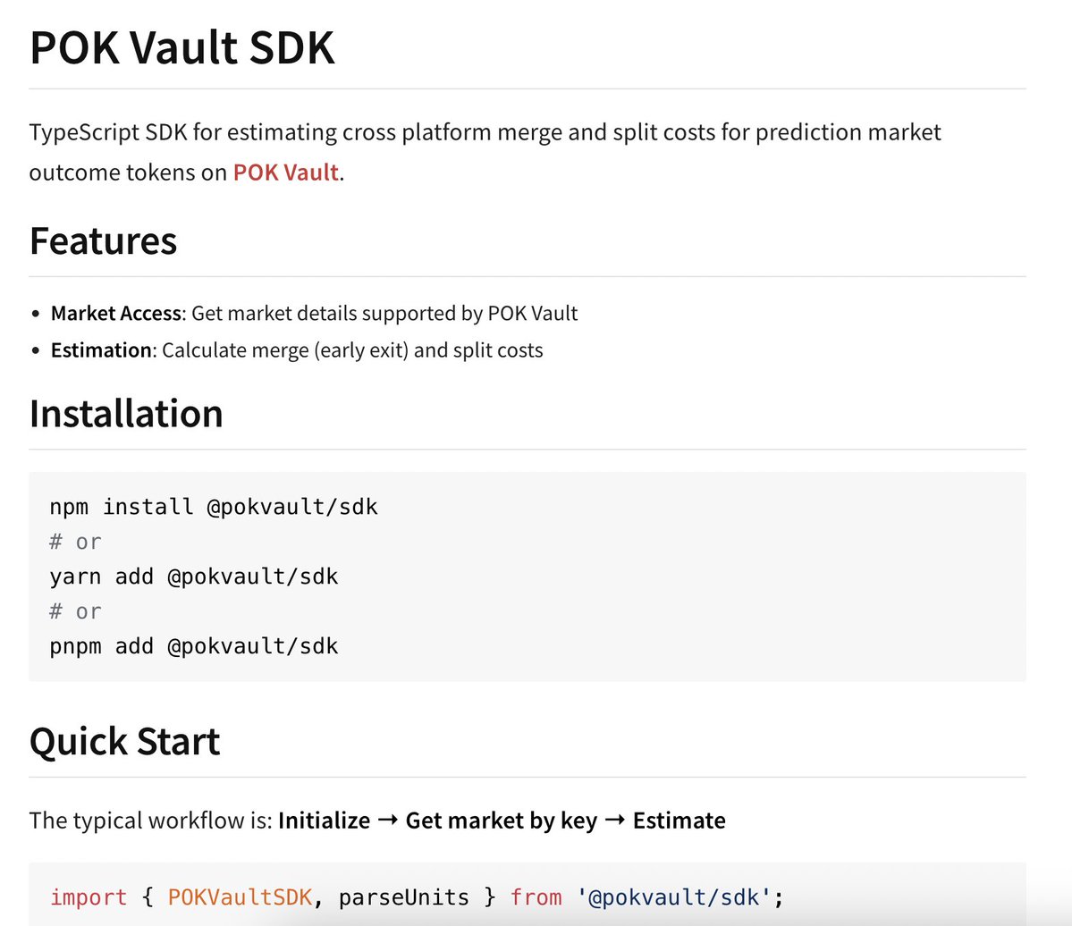This screenshot has width=1072, height=926.
Task: Click the import POKVaultSDK code line
Action: click(x=417, y=897)
